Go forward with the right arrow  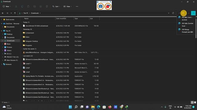(7, 13)
